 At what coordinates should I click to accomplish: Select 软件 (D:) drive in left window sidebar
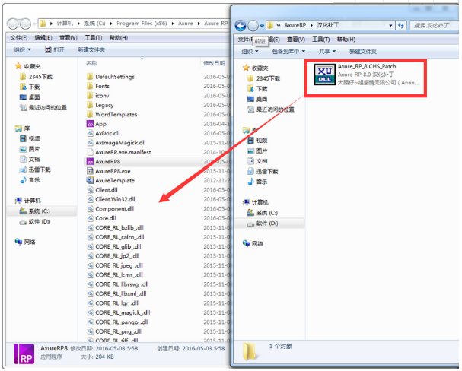(x=35, y=221)
